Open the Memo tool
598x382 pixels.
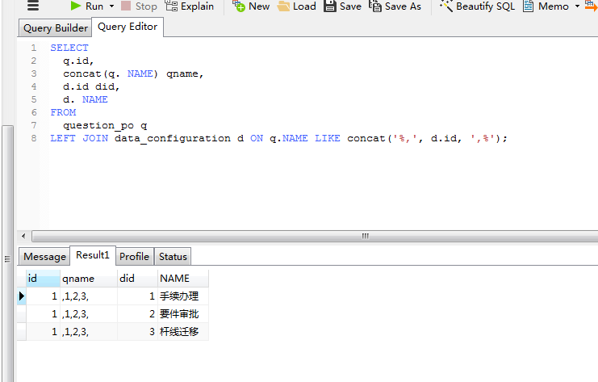(x=546, y=6)
